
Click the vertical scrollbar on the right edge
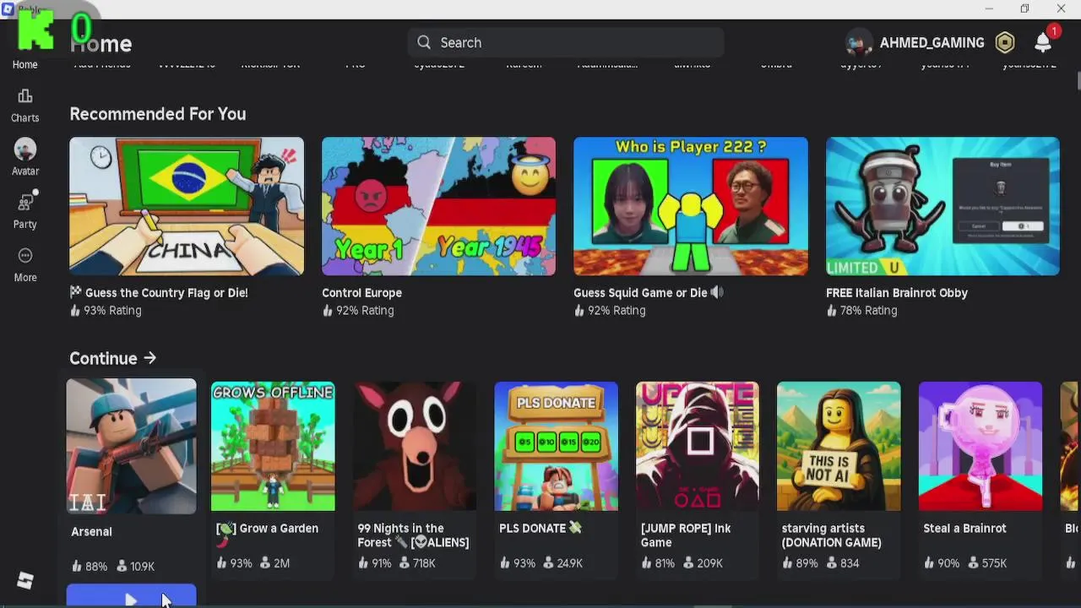[x=1078, y=80]
